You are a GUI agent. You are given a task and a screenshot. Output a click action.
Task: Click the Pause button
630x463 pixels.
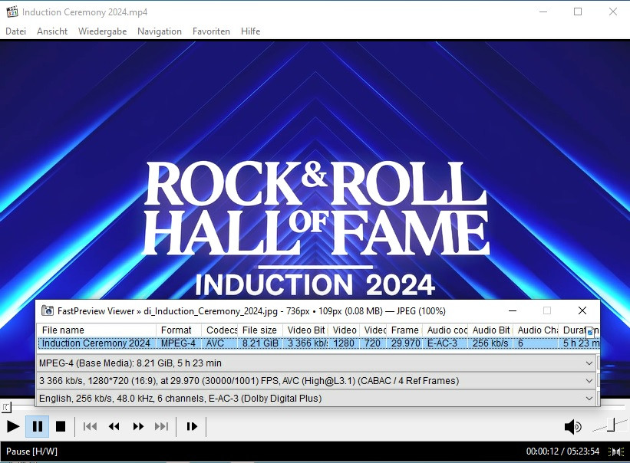pyautogui.click(x=38, y=427)
